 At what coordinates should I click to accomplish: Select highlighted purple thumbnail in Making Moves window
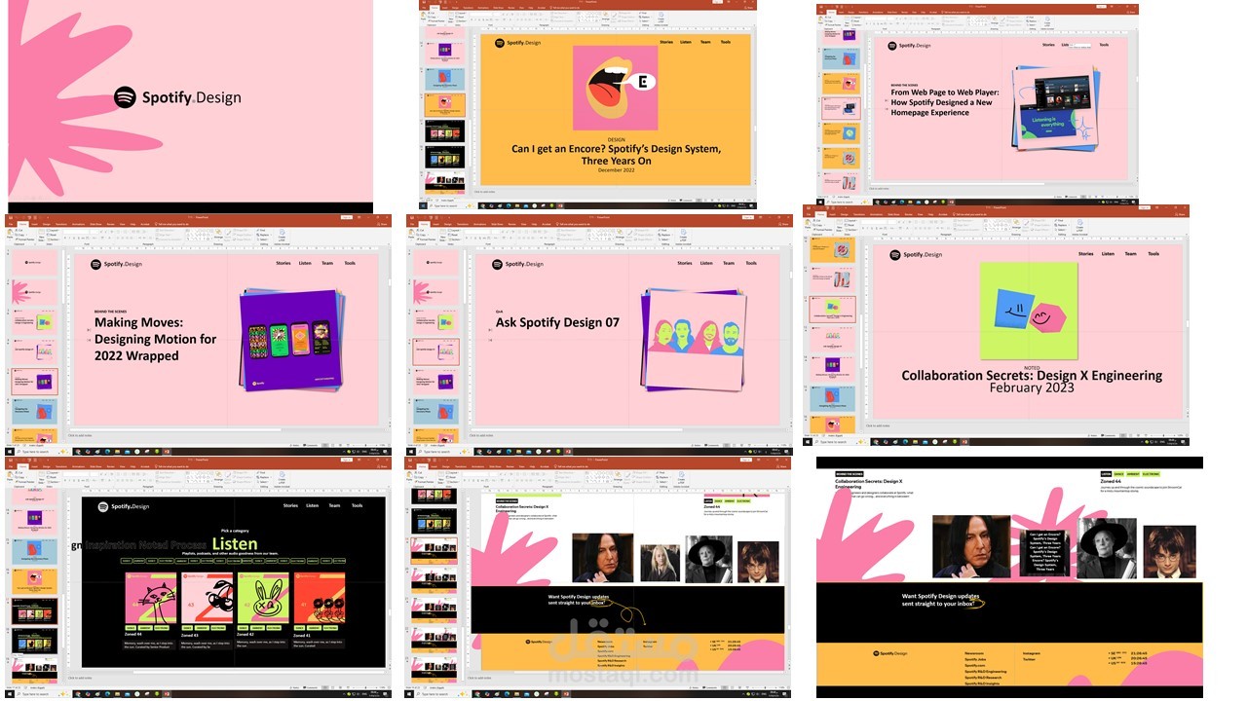[35, 381]
